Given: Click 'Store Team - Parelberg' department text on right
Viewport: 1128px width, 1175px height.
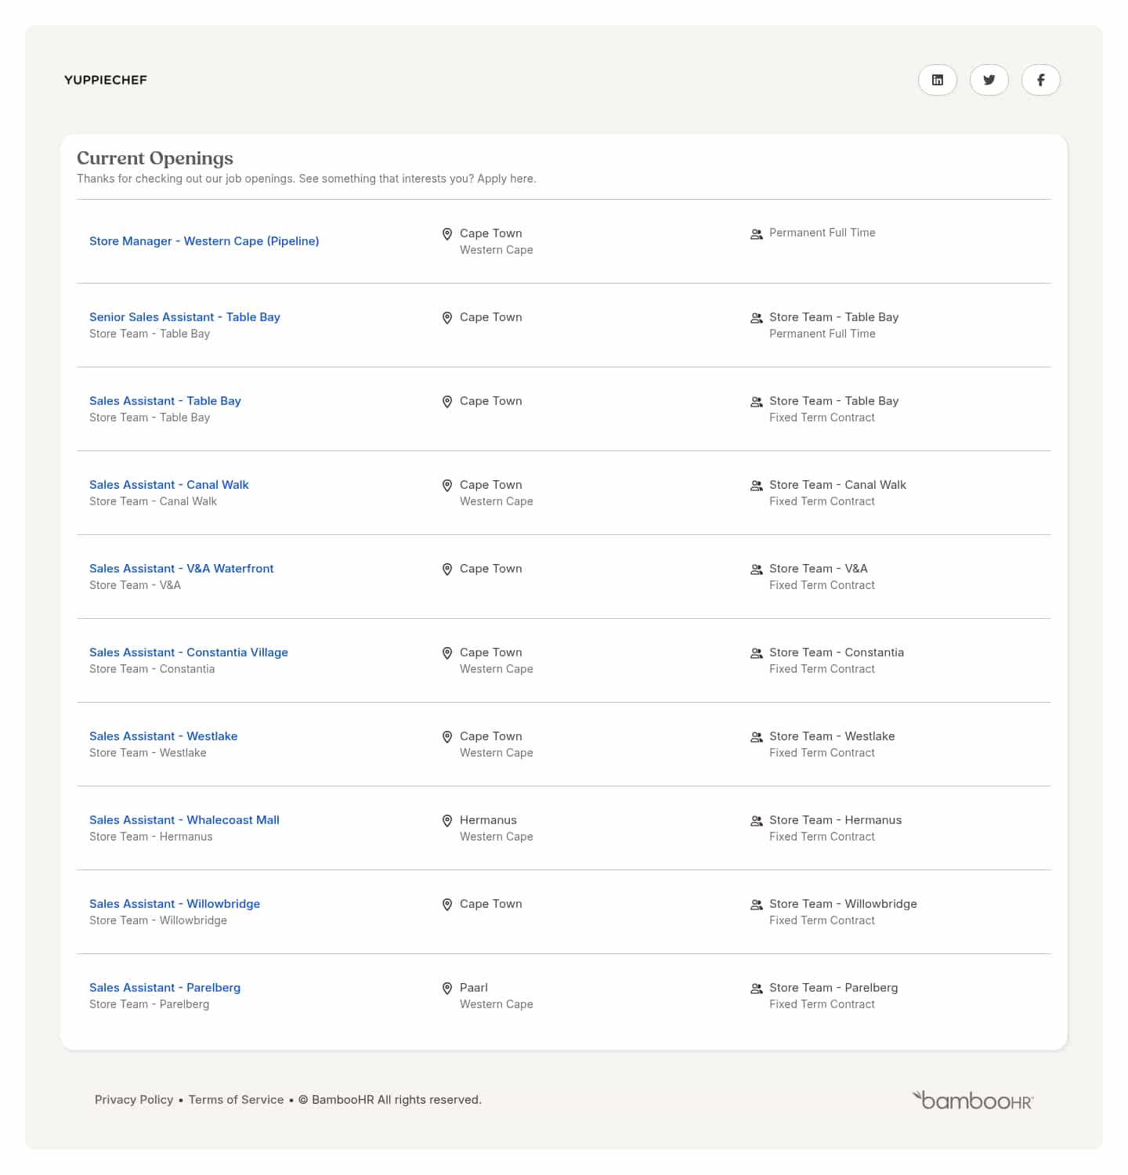Looking at the screenshot, I should 833,988.
